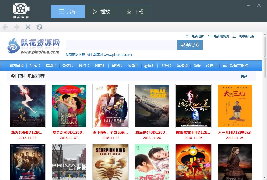Open the Race 3 movie poster

click(x=27, y=162)
